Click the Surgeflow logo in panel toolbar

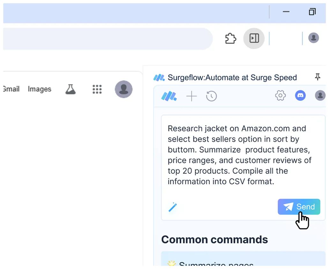click(169, 96)
